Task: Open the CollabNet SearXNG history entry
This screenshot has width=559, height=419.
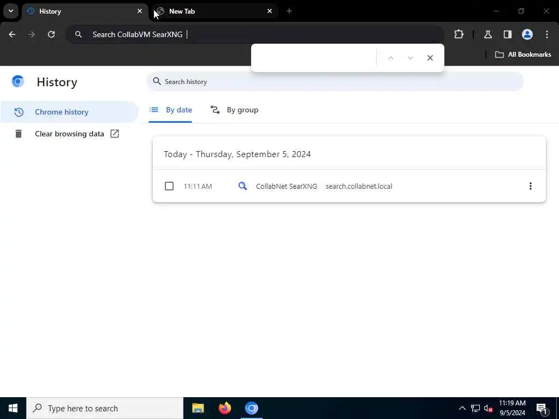Action: pyautogui.click(x=286, y=187)
